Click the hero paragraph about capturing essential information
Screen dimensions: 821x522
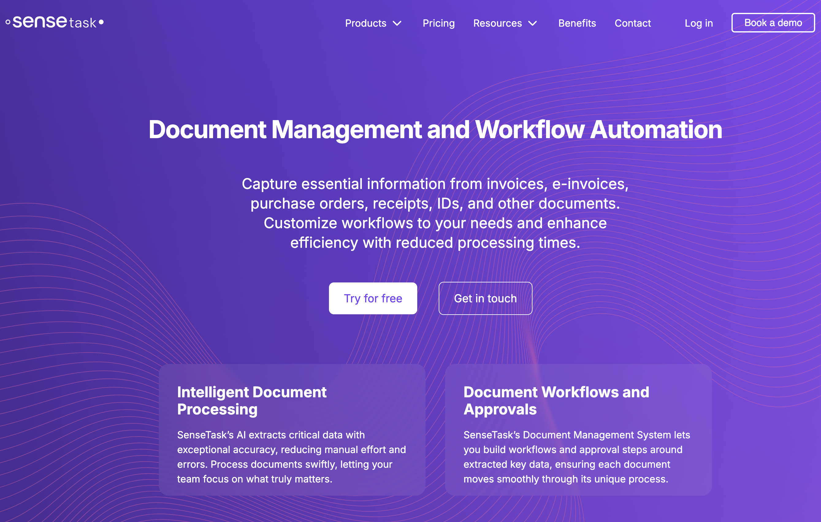click(x=435, y=213)
